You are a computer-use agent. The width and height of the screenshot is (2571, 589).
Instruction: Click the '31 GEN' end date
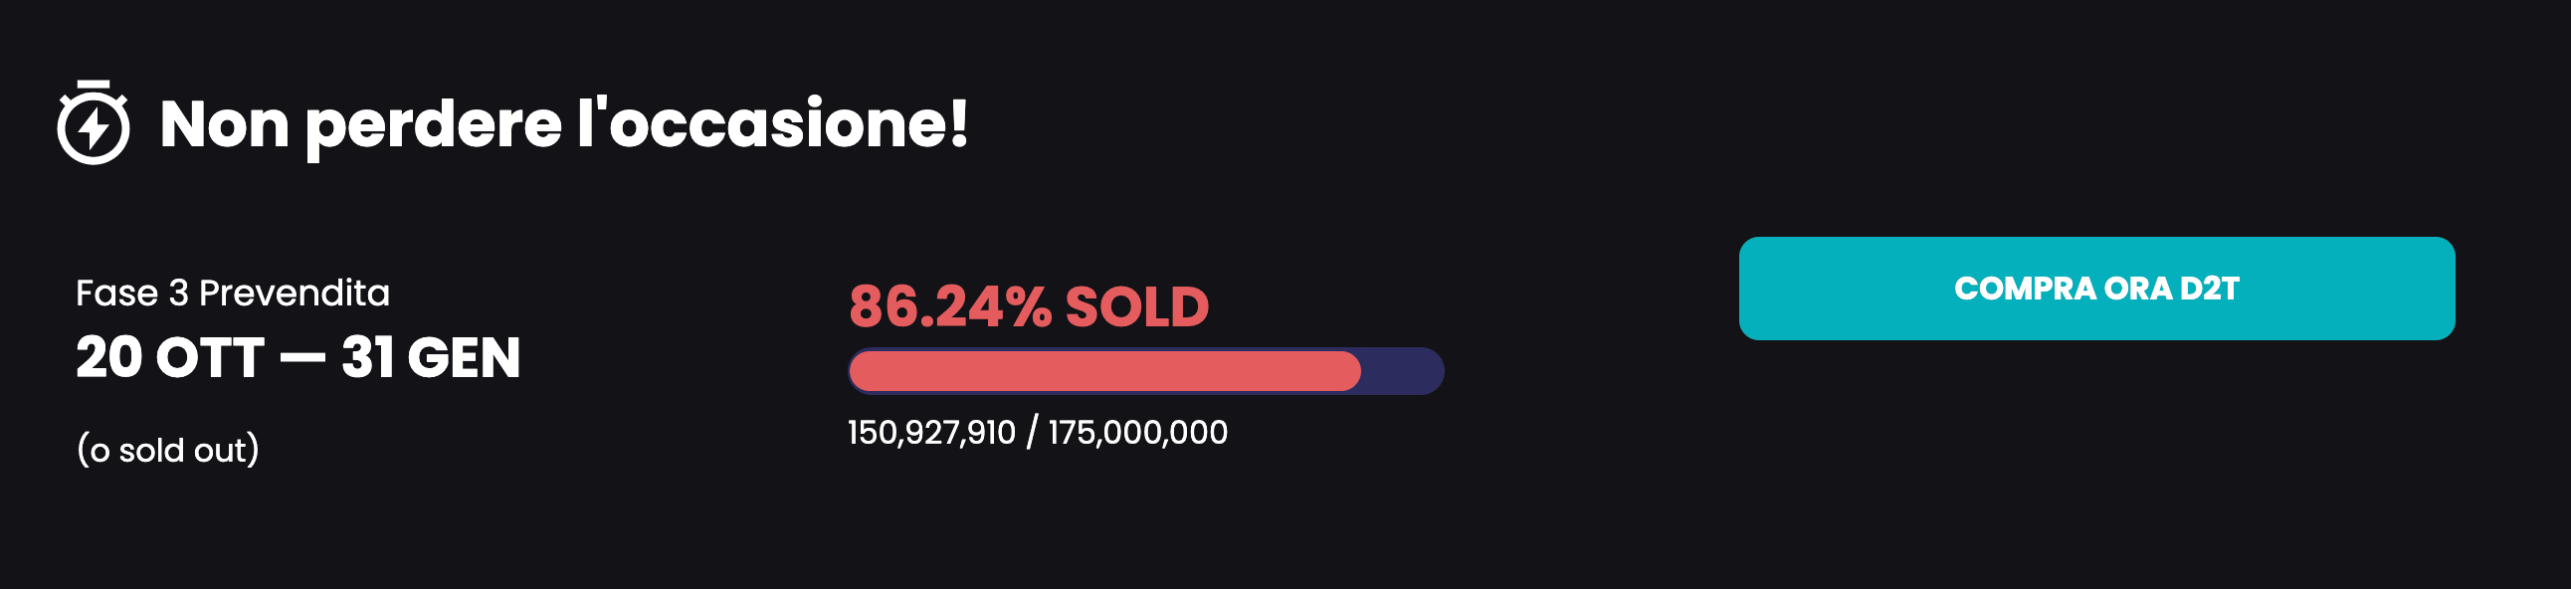point(431,357)
